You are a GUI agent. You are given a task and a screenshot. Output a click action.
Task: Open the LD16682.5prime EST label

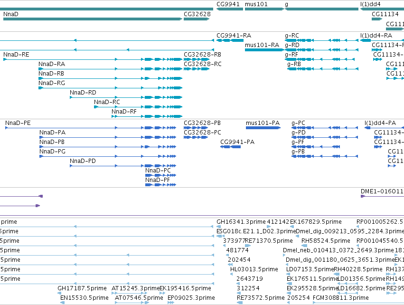pyautogui.click(x=361, y=288)
